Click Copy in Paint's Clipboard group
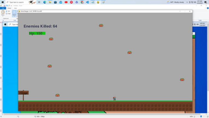The width and height of the screenshot is (209, 118). click(8, 14)
